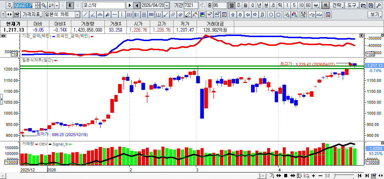Viewport: 384px width, 179px height.
Task: Open the 전략 strategy menu
Action: [x=338, y=5]
